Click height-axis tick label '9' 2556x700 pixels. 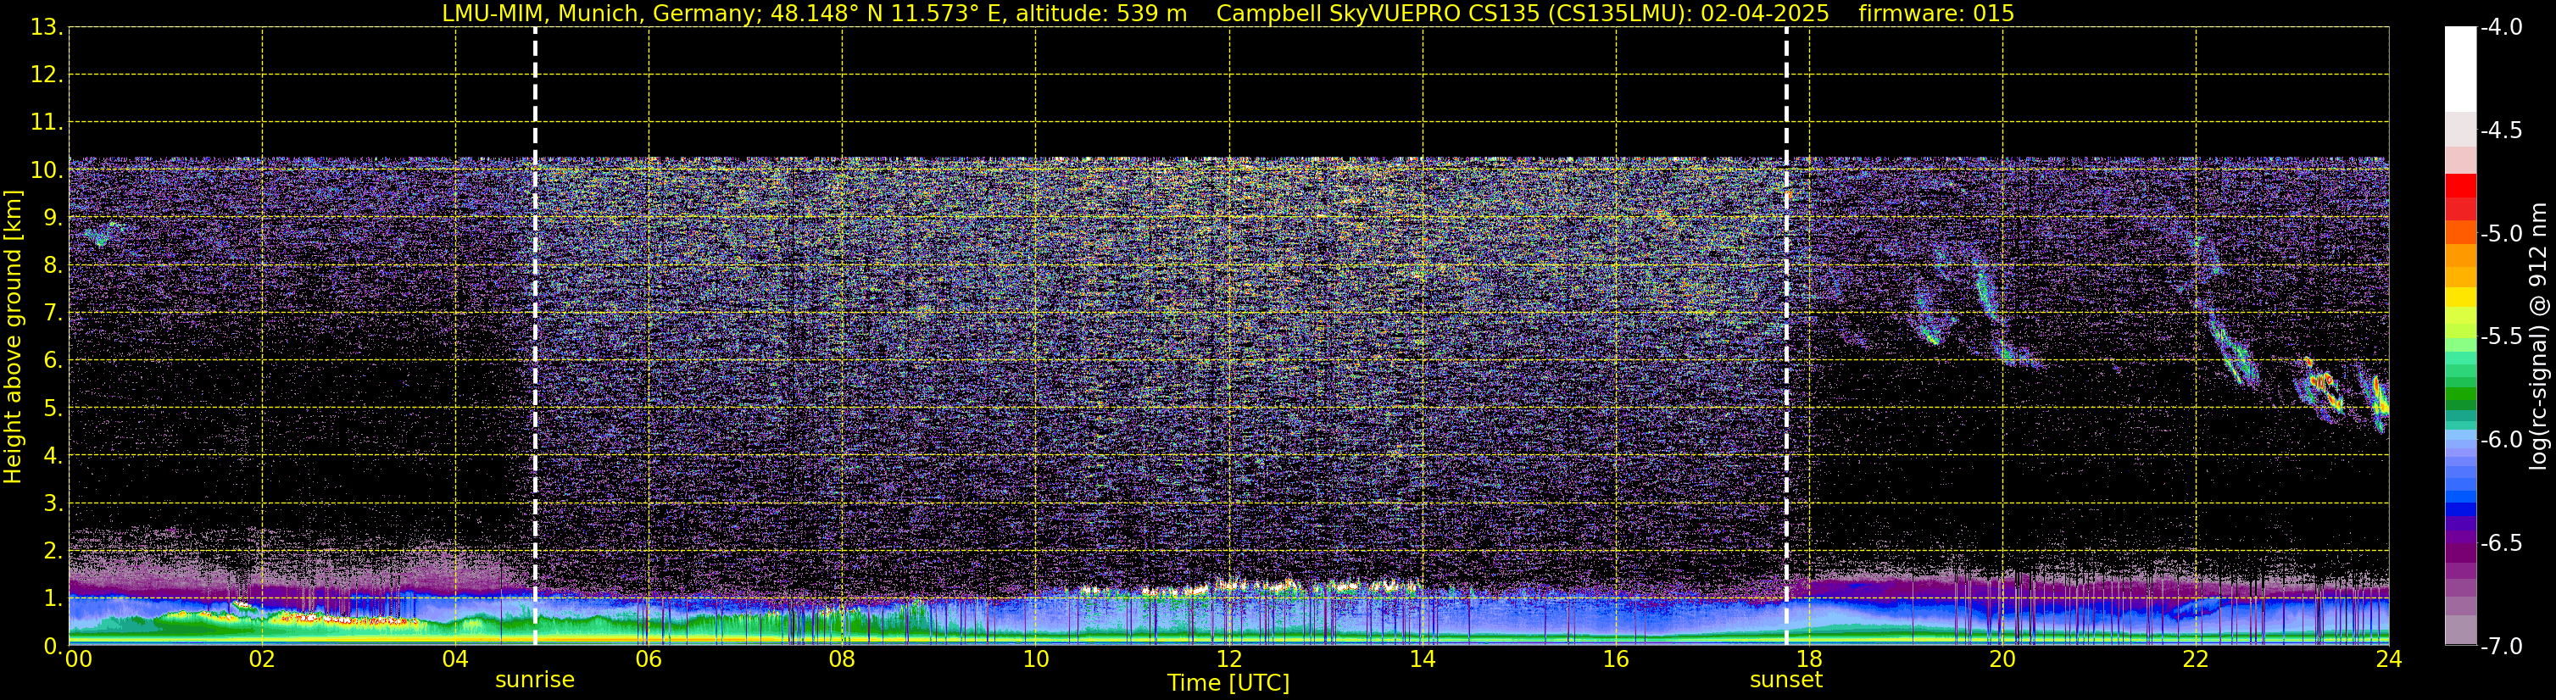pos(52,218)
